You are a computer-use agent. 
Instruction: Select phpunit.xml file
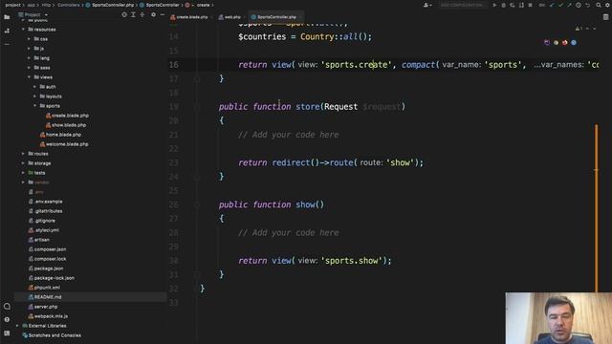coord(44,288)
